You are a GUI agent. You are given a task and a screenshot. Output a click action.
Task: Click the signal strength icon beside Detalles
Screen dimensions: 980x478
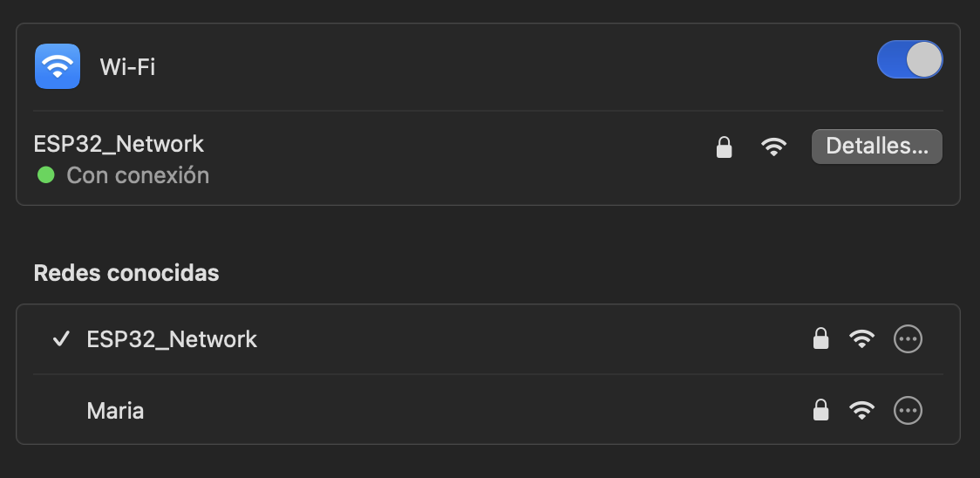point(773,147)
